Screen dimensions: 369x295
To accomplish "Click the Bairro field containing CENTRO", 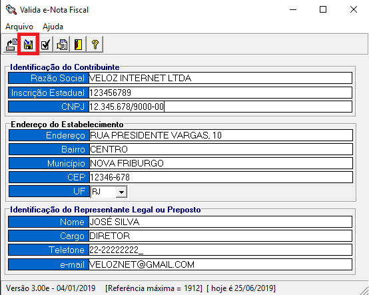I will pyautogui.click(x=221, y=149).
